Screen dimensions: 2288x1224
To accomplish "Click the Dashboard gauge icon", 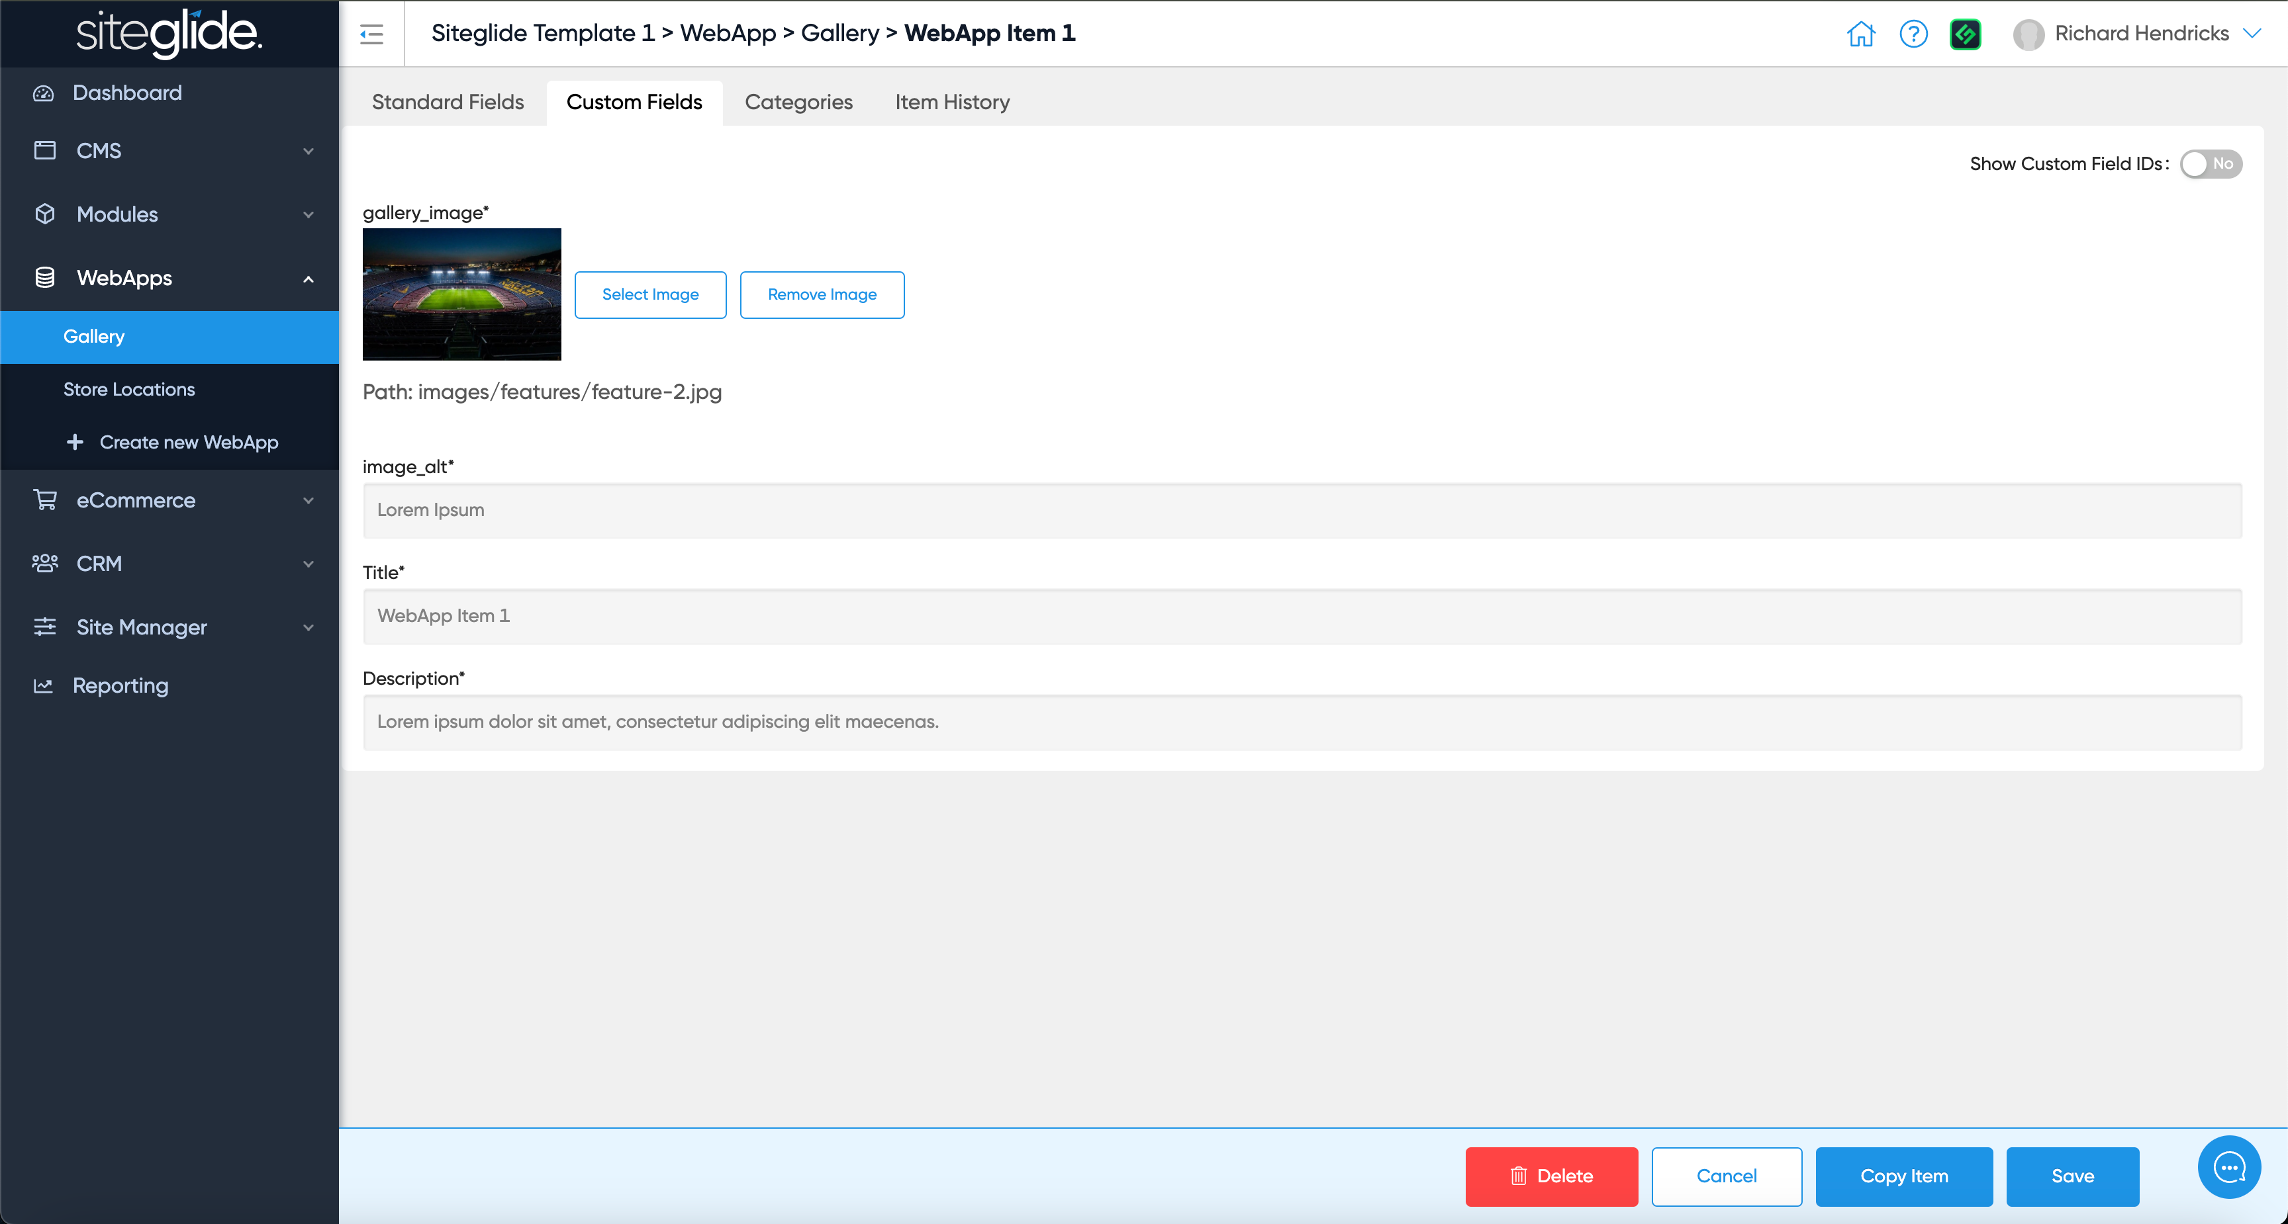I will [44, 93].
